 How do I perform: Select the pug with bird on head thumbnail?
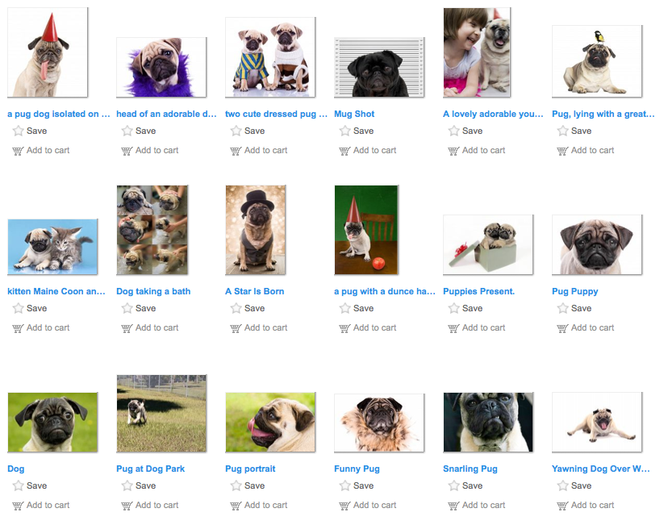(597, 61)
